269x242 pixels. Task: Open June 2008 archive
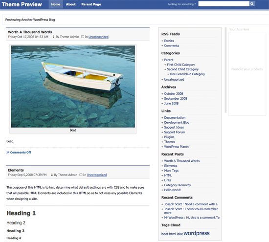point(171,104)
